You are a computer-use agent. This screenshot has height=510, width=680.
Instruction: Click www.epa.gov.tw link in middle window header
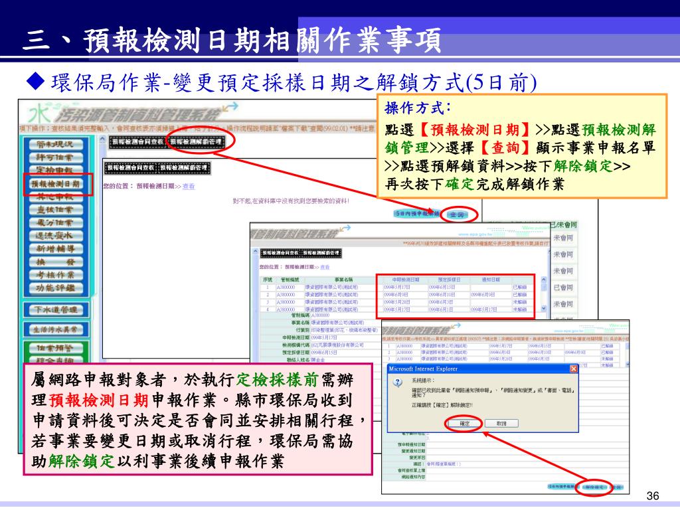(x=475, y=234)
